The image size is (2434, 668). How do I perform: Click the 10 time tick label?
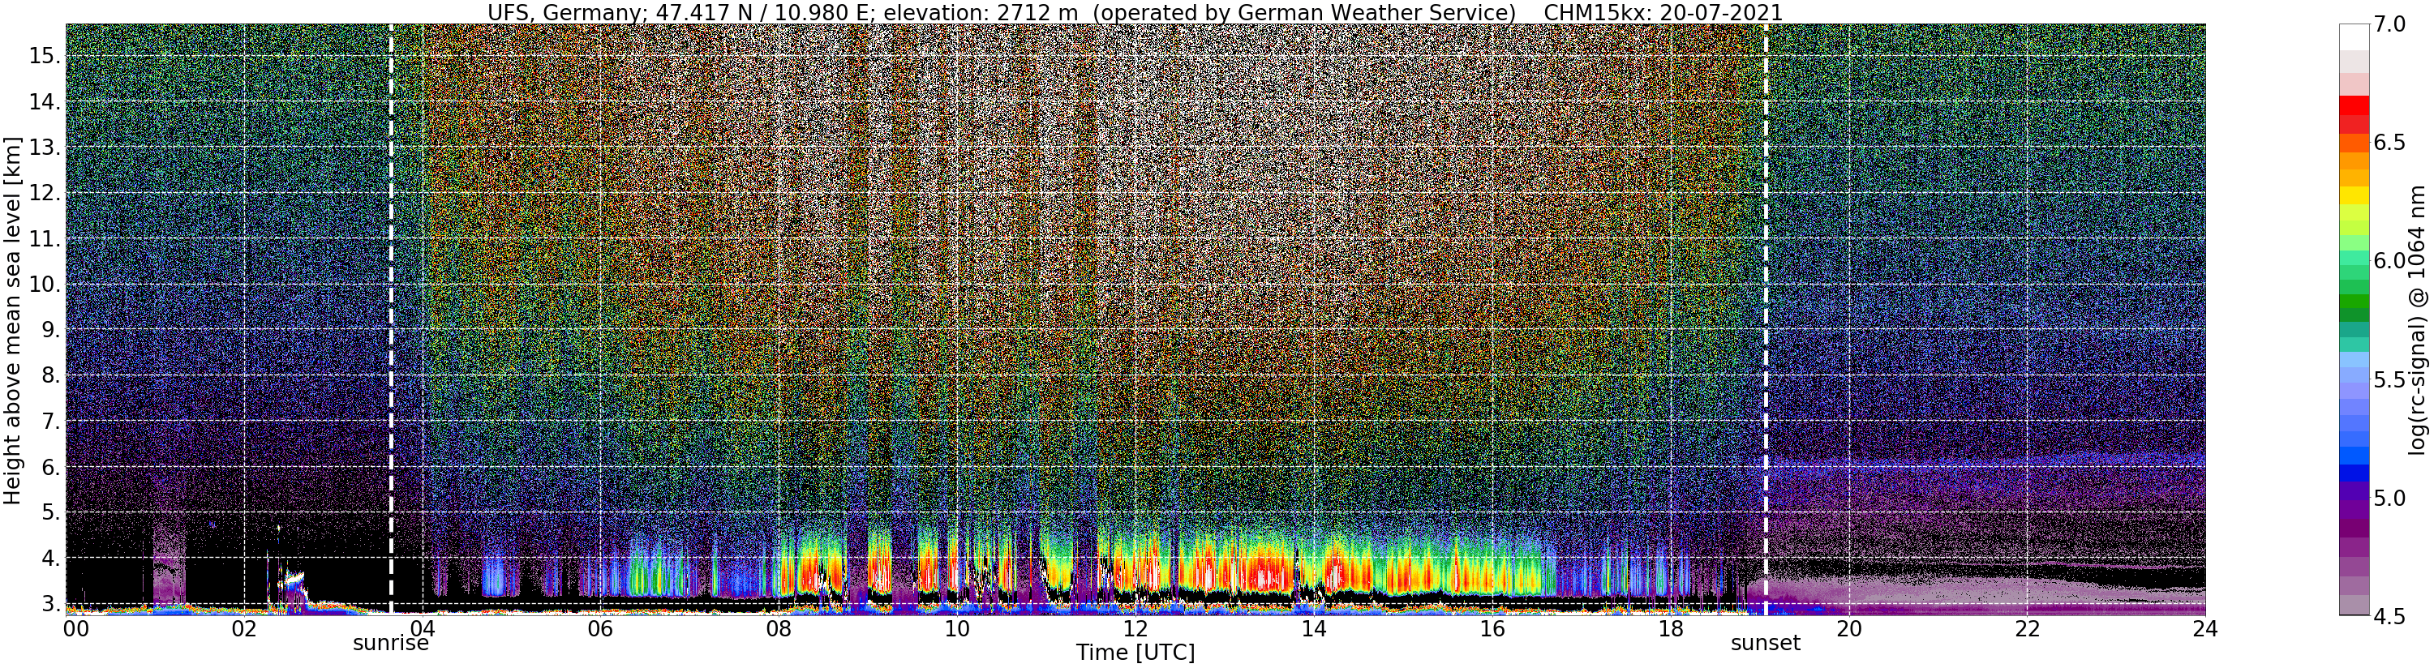957,629
